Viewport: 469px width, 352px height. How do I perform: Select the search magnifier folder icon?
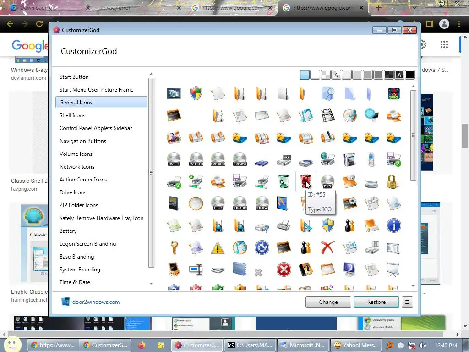click(x=327, y=93)
